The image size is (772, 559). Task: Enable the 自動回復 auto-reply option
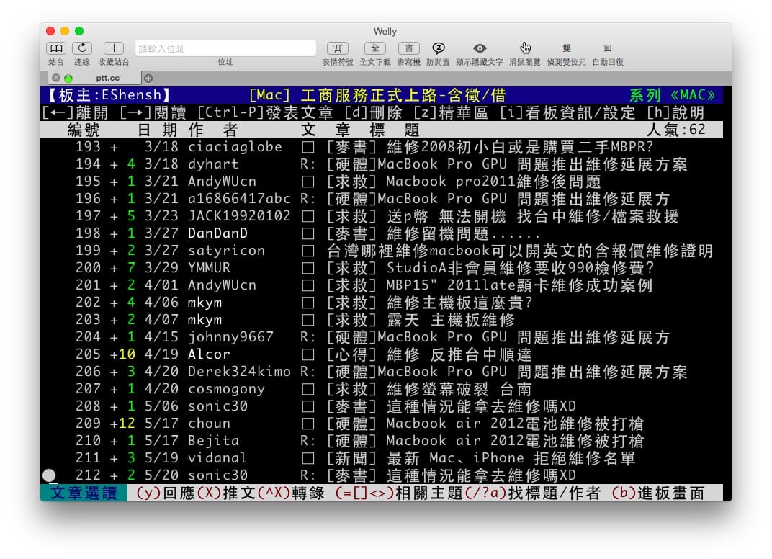pyautogui.click(x=608, y=48)
